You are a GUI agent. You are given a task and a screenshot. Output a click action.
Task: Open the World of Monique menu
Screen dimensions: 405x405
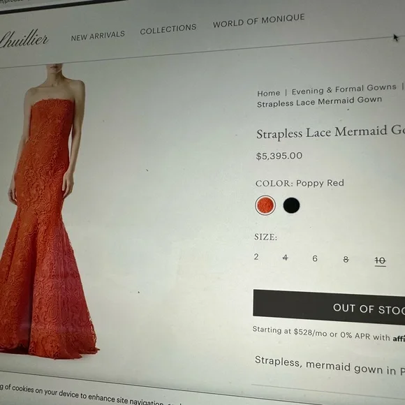point(259,21)
